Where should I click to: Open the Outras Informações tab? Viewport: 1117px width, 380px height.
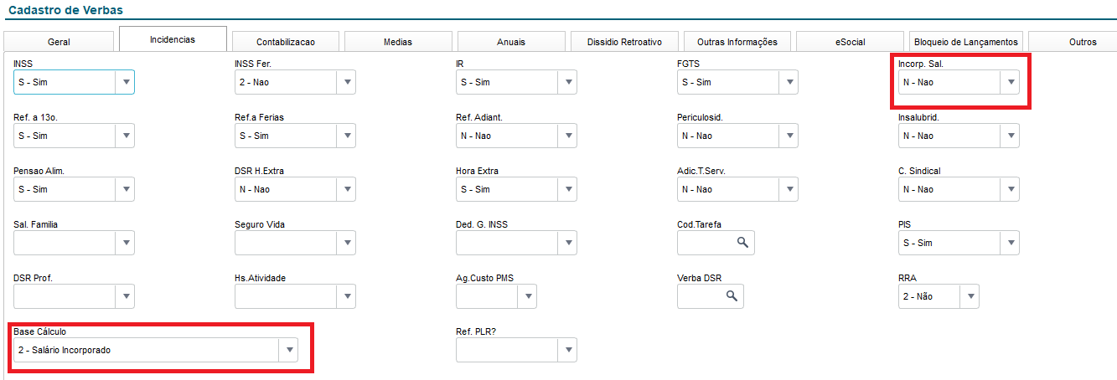(737, 42)
